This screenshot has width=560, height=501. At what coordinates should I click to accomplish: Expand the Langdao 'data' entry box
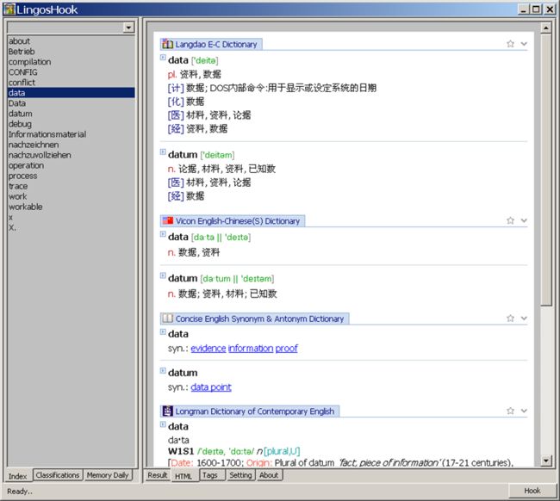coord(163,57)
